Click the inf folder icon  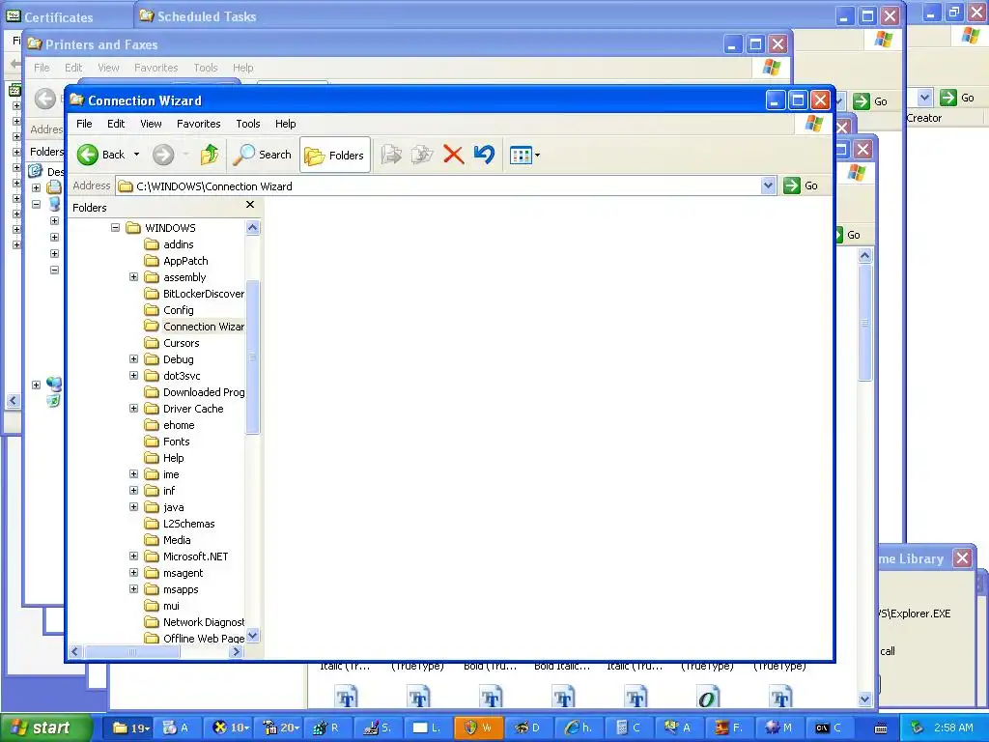(x=152, y=491)
